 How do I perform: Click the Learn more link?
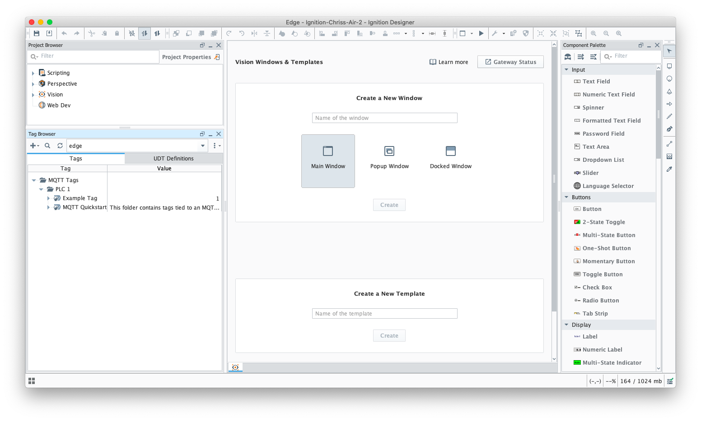point(449,62)
